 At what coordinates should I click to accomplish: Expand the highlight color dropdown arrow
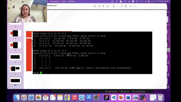click(x=118, y=6)
